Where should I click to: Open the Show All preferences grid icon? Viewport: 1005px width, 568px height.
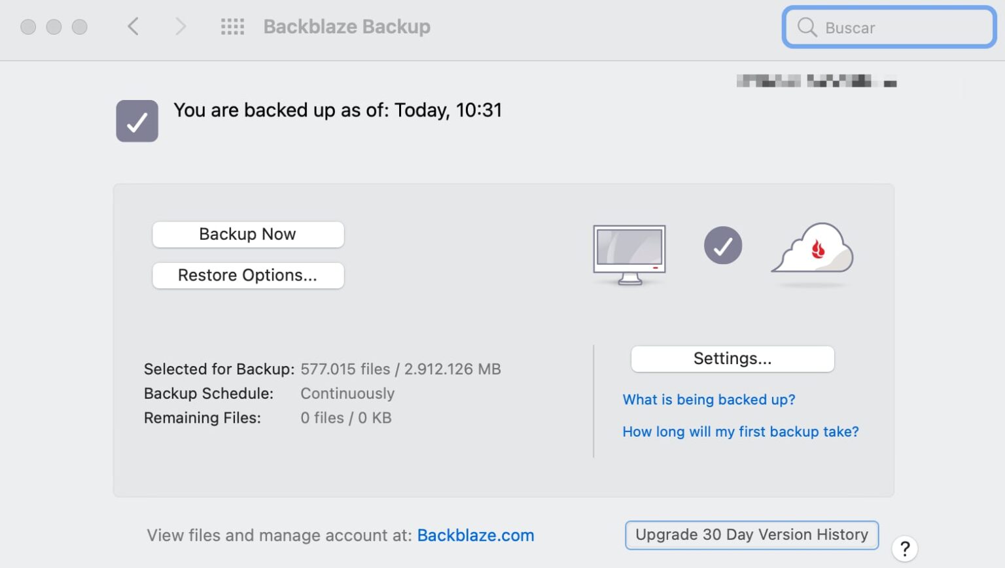click(232, 26)
